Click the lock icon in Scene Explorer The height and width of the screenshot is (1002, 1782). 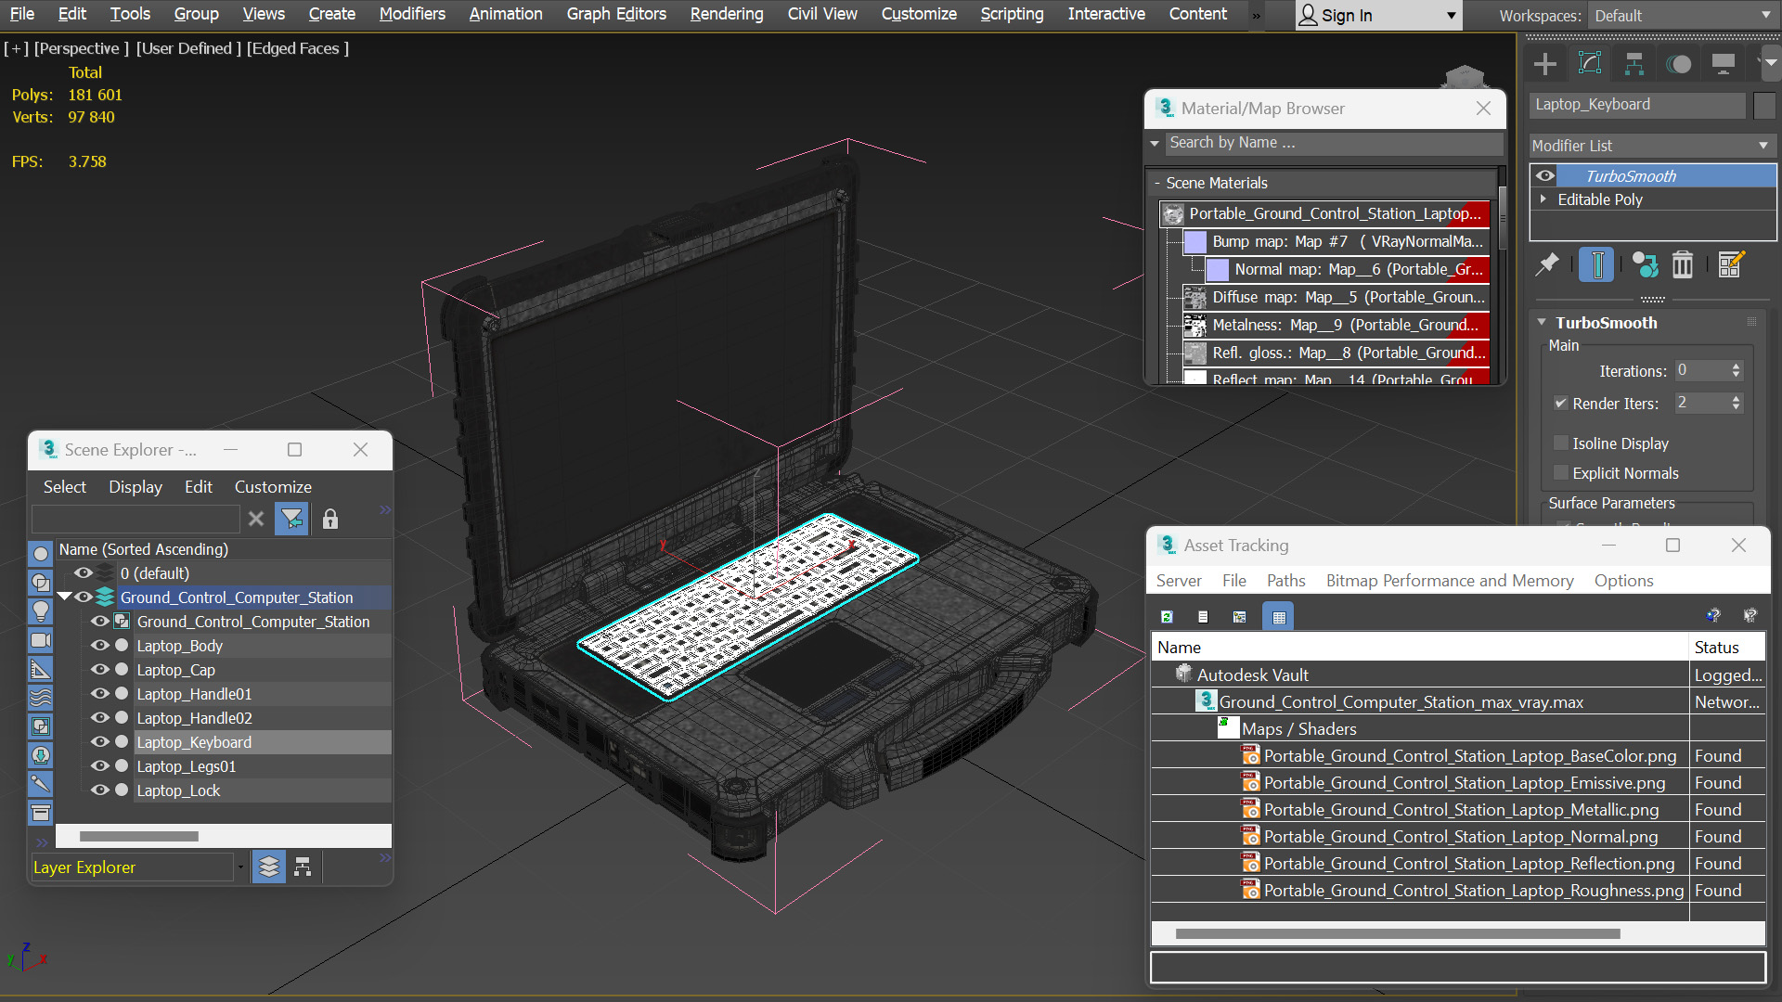click(330, 519)
